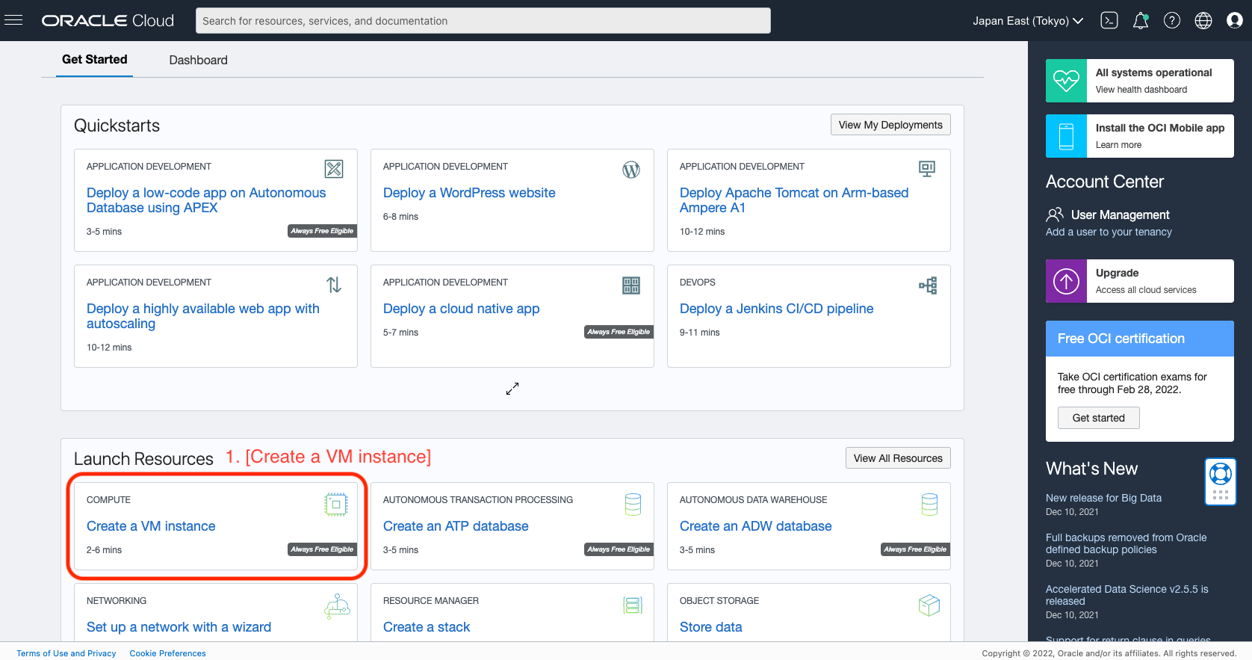Click the Apache Tomcat card monitor icon
1252x660 pixels.
pos(927,169)
